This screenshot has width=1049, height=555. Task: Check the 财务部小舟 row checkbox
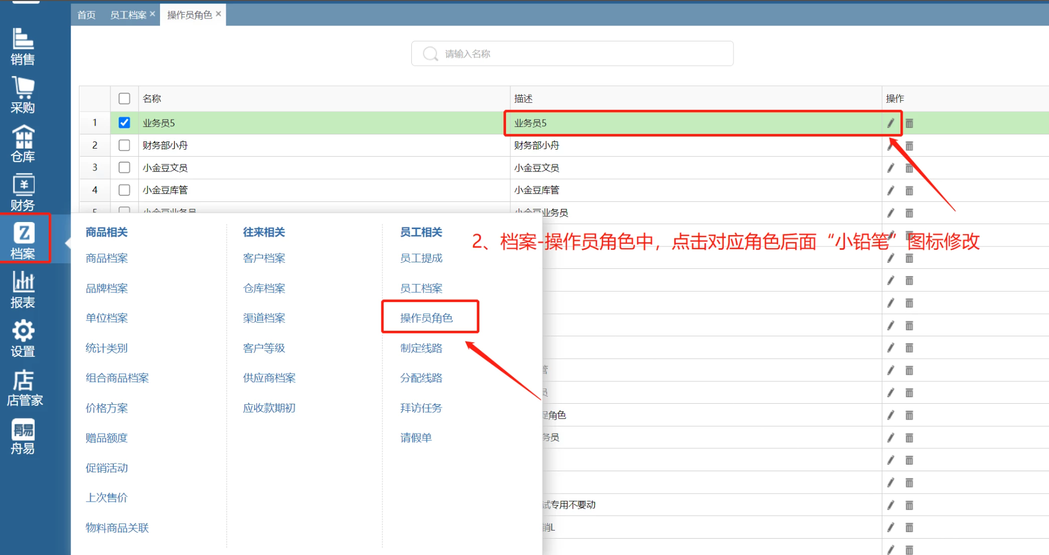point(124,145)
